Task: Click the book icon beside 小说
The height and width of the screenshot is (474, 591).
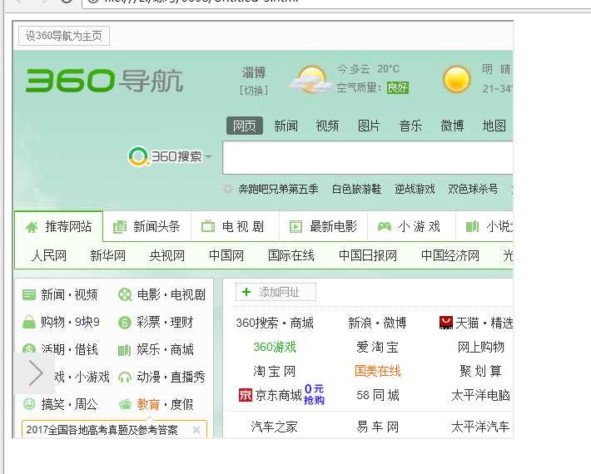Action: click(x=472, y=227)
